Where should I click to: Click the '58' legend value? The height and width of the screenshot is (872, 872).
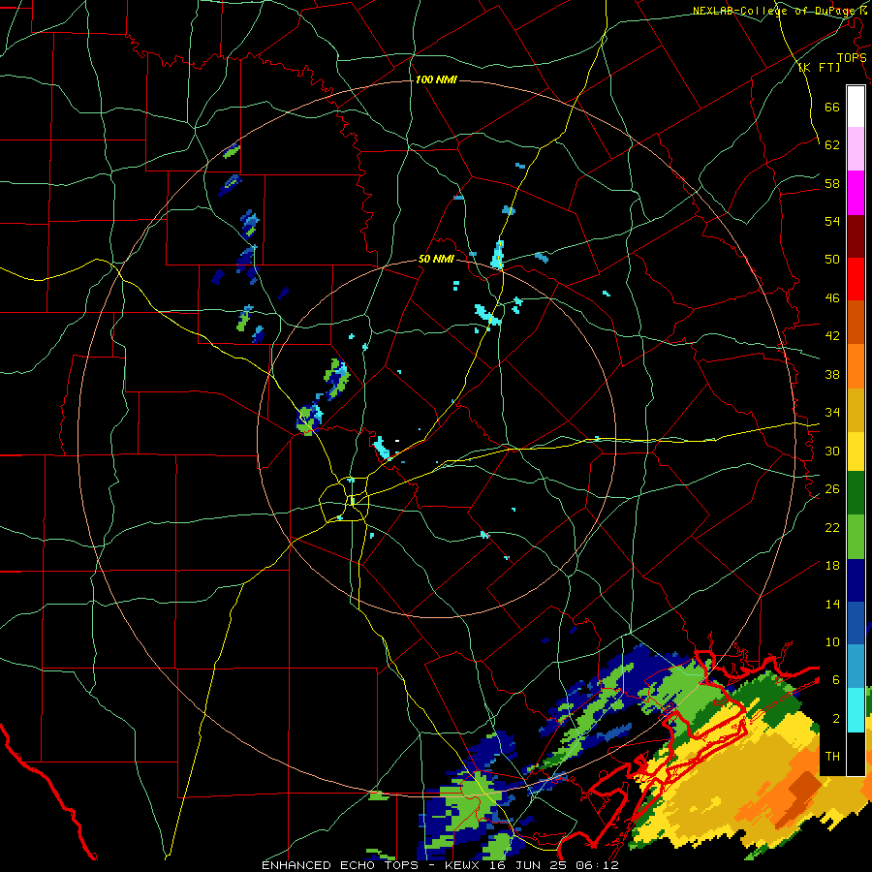(x=832, y=183)
